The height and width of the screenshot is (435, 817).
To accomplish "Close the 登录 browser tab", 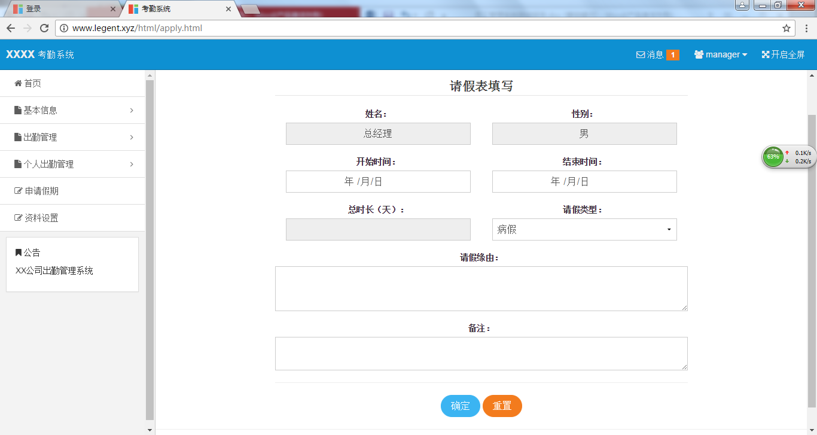I will [112, 9].
